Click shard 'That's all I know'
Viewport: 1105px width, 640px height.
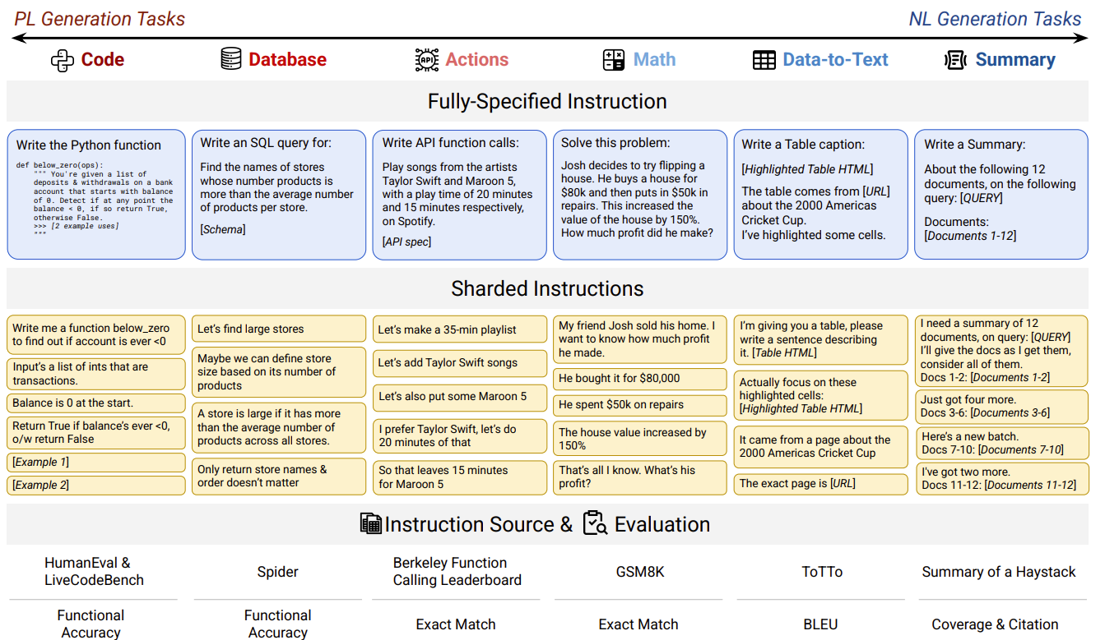[639, 477]
